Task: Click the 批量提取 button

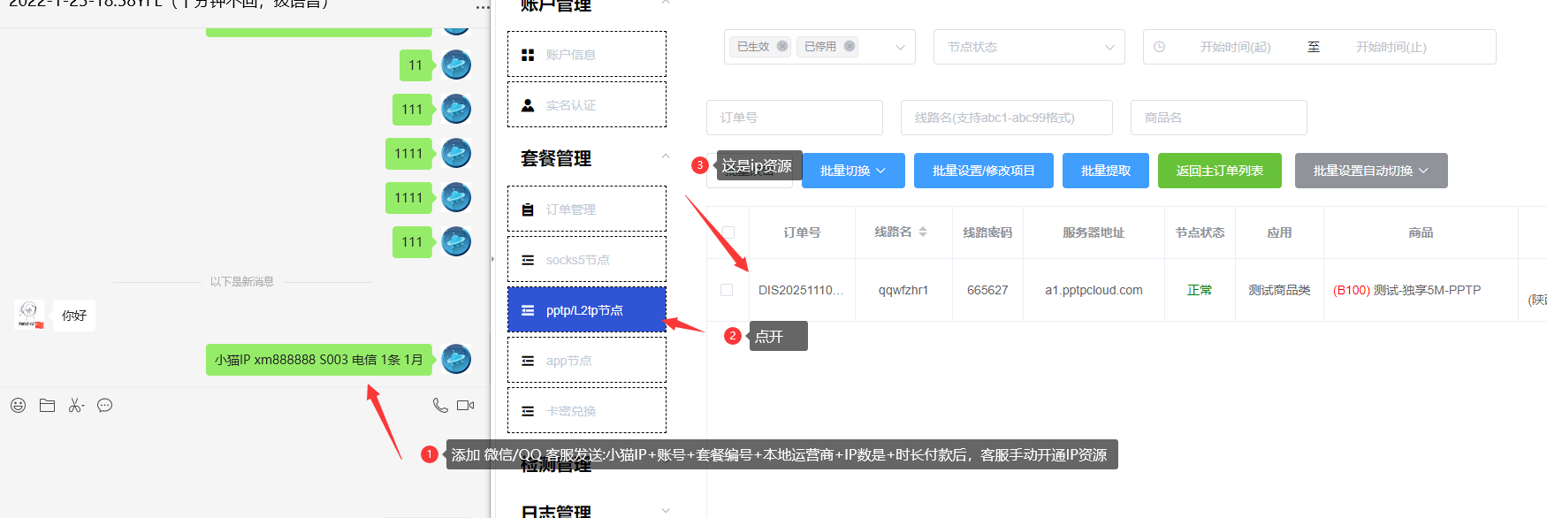Action: [x=1105, y=171]
